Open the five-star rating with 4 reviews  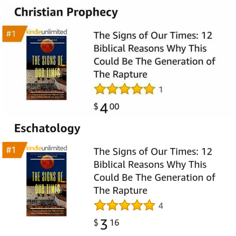tap(124, 205)
